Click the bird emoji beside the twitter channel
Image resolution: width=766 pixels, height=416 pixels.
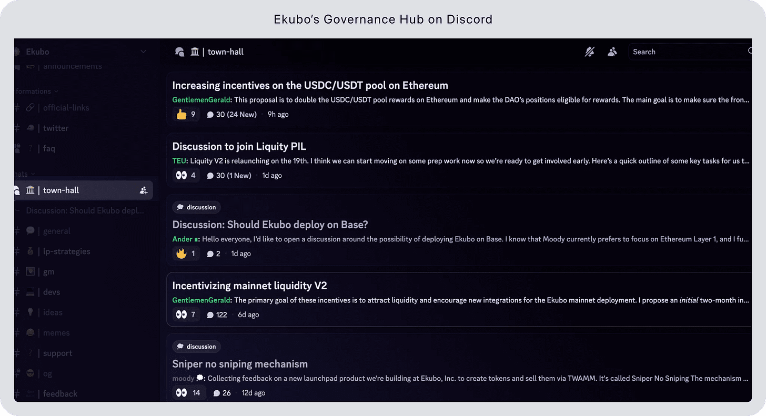tap(30, 128)
